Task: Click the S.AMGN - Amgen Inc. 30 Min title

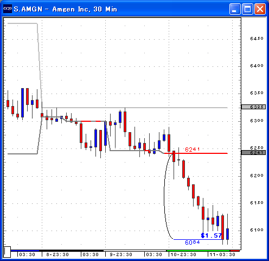Action: coord(66,9)
